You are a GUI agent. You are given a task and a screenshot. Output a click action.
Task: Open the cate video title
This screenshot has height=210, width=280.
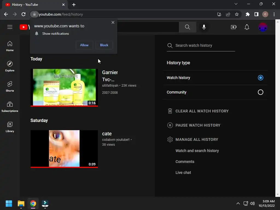(x=107, y=133)
